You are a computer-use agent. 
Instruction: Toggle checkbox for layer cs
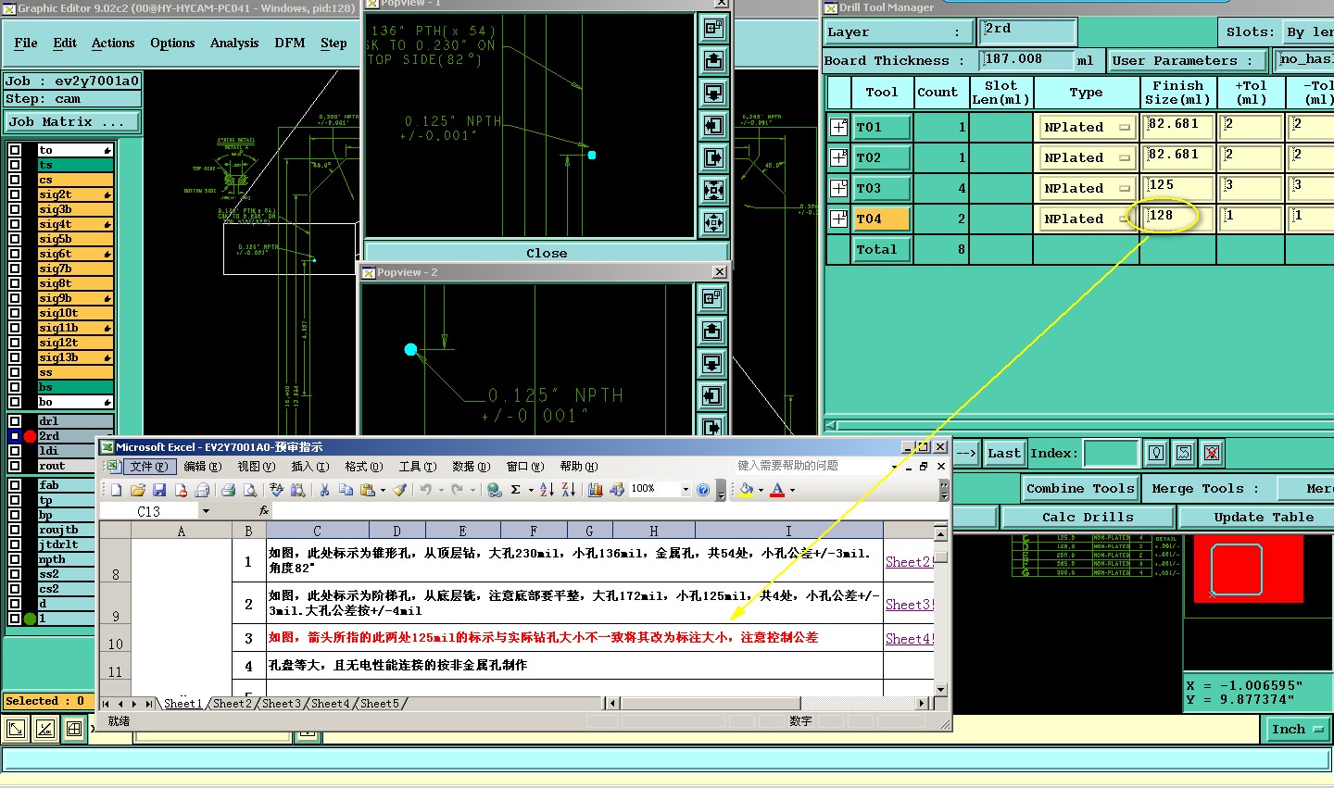(15, 180)
